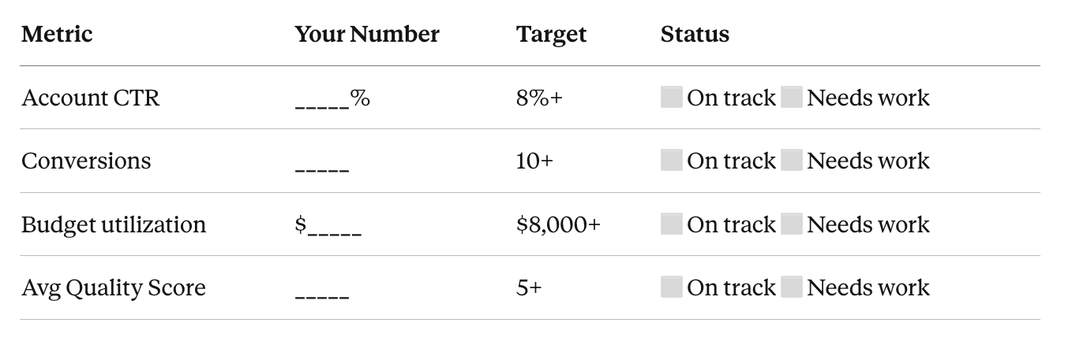Screen dimensions: 1072x345
Task: Click the Target column header
Action: [552, 35]
